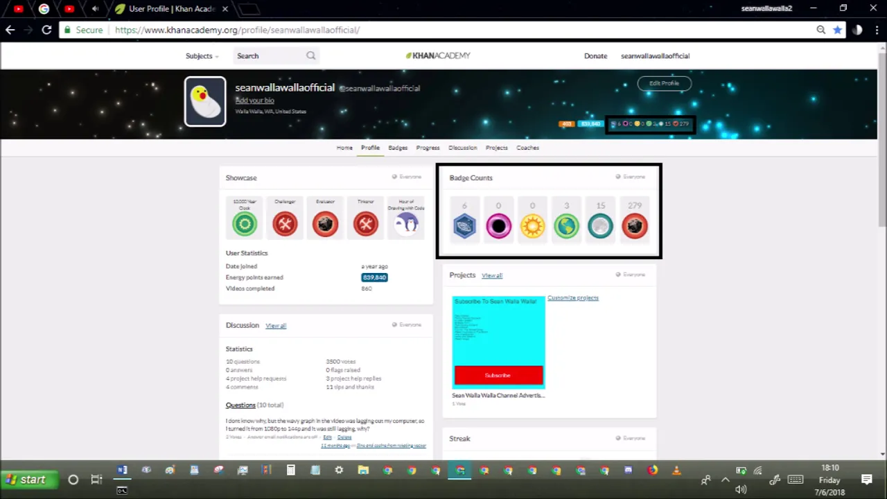Click the Edit Profile button

(x=664, y=83)
